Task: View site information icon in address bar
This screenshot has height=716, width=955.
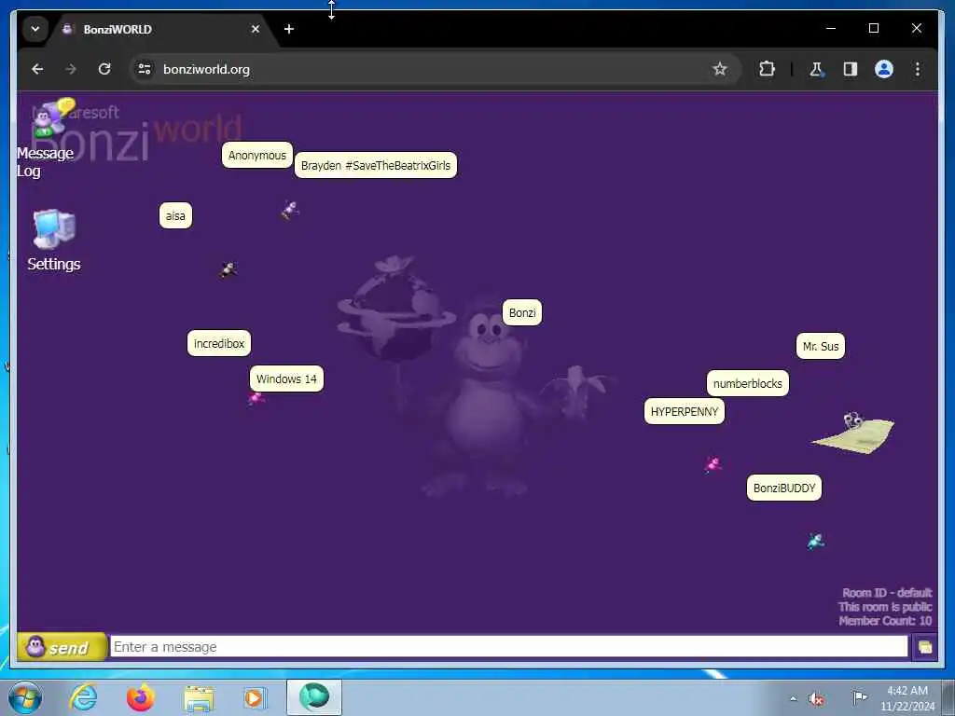Action: click(x=145, y=69)
